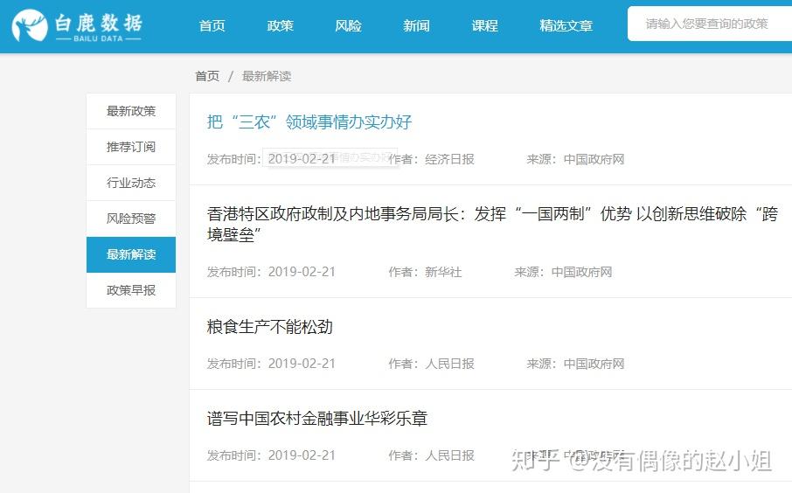Select 最新政策 in the sidebar
This screenshot has height=493, width=792.
(x=131, y=111)
